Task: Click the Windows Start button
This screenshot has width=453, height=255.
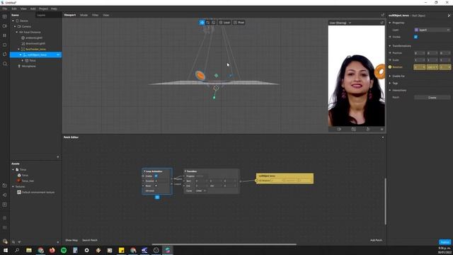Action: 6,250
